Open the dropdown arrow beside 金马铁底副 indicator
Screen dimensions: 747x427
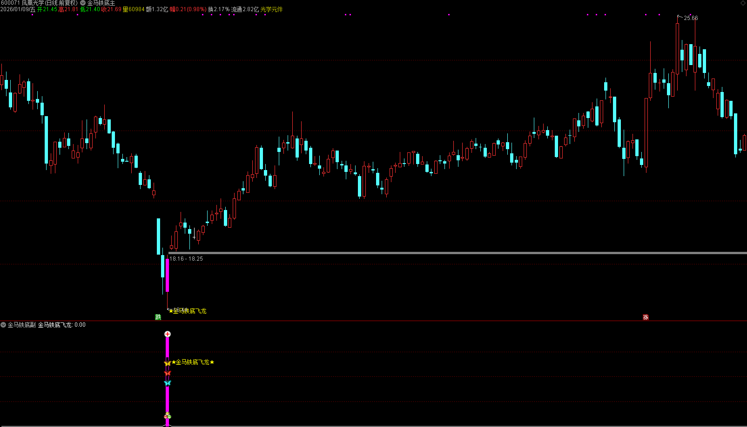click(x=3, y=325)
